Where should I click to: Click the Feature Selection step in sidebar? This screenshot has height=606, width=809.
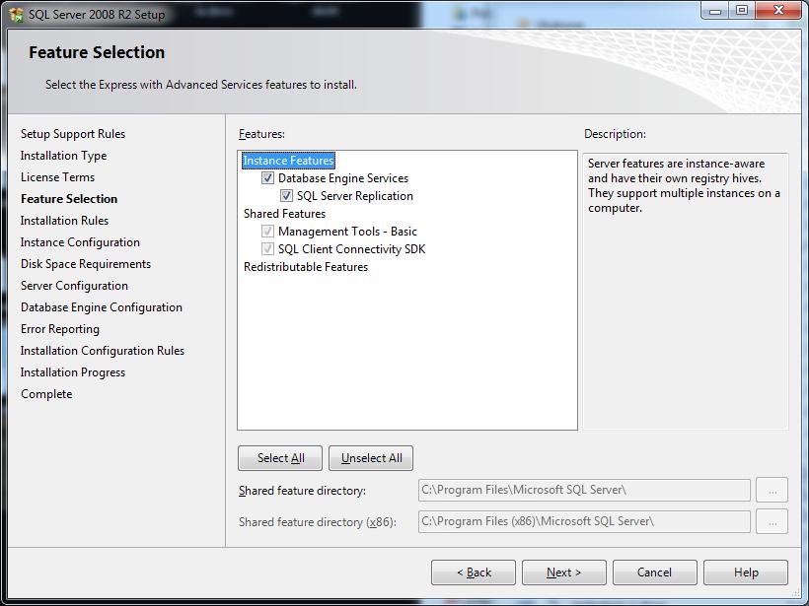(x=69, y=199)
